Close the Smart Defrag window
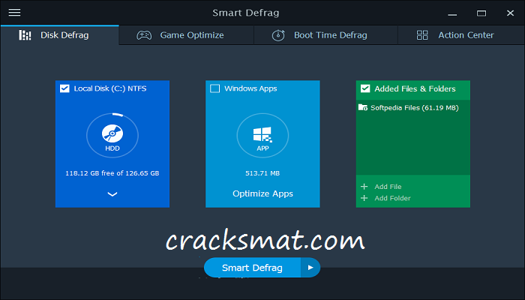Screen dimensions: 525x300 (510, 13)
